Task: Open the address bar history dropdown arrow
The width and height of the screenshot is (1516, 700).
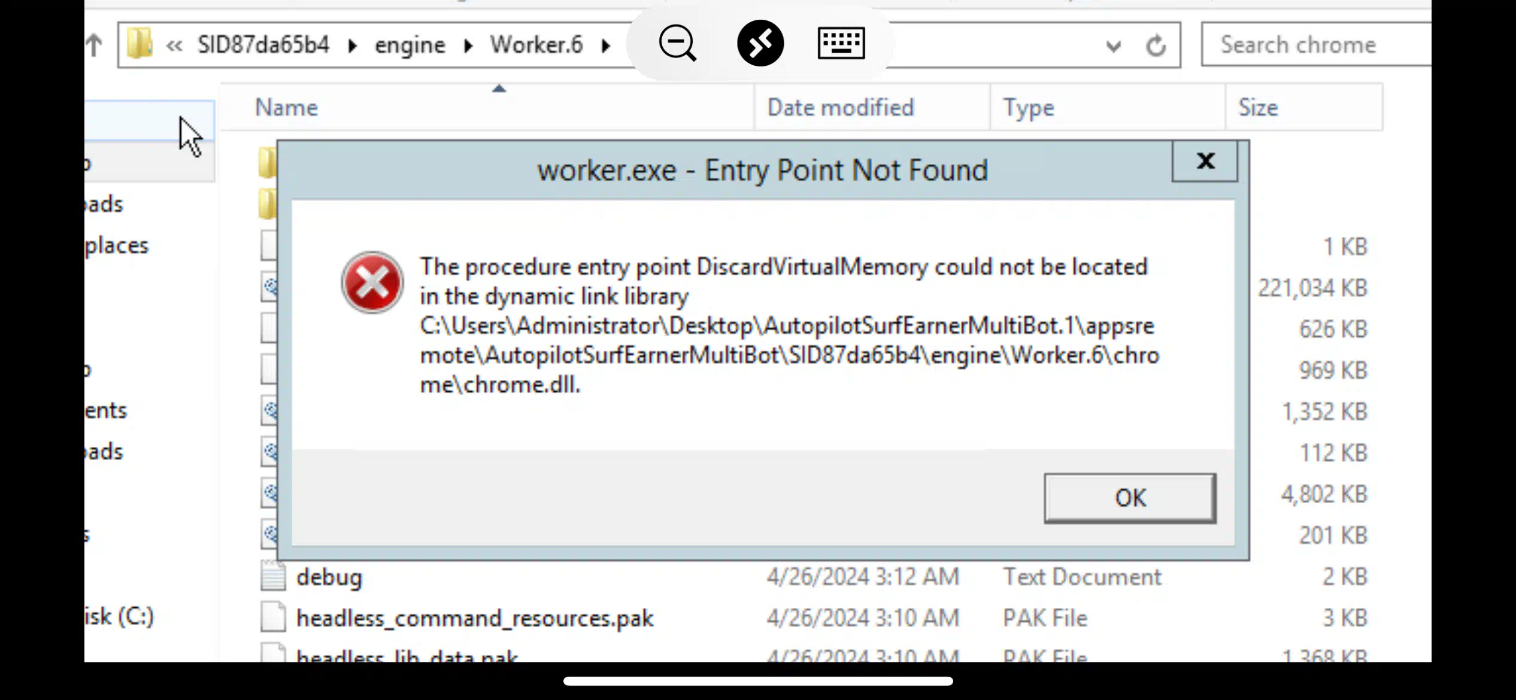Action: tap(1113, 46)
